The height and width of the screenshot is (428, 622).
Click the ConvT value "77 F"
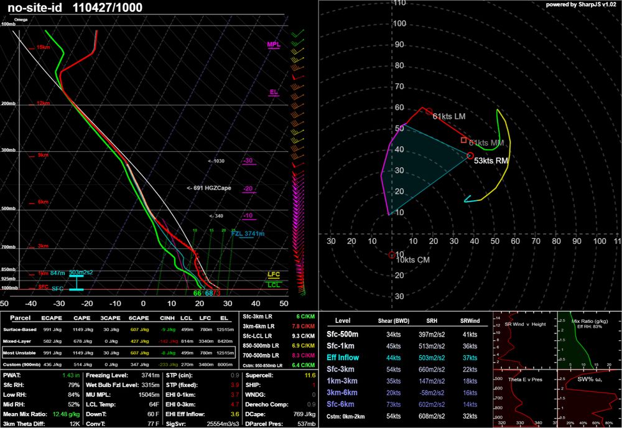tap(154, 424)
